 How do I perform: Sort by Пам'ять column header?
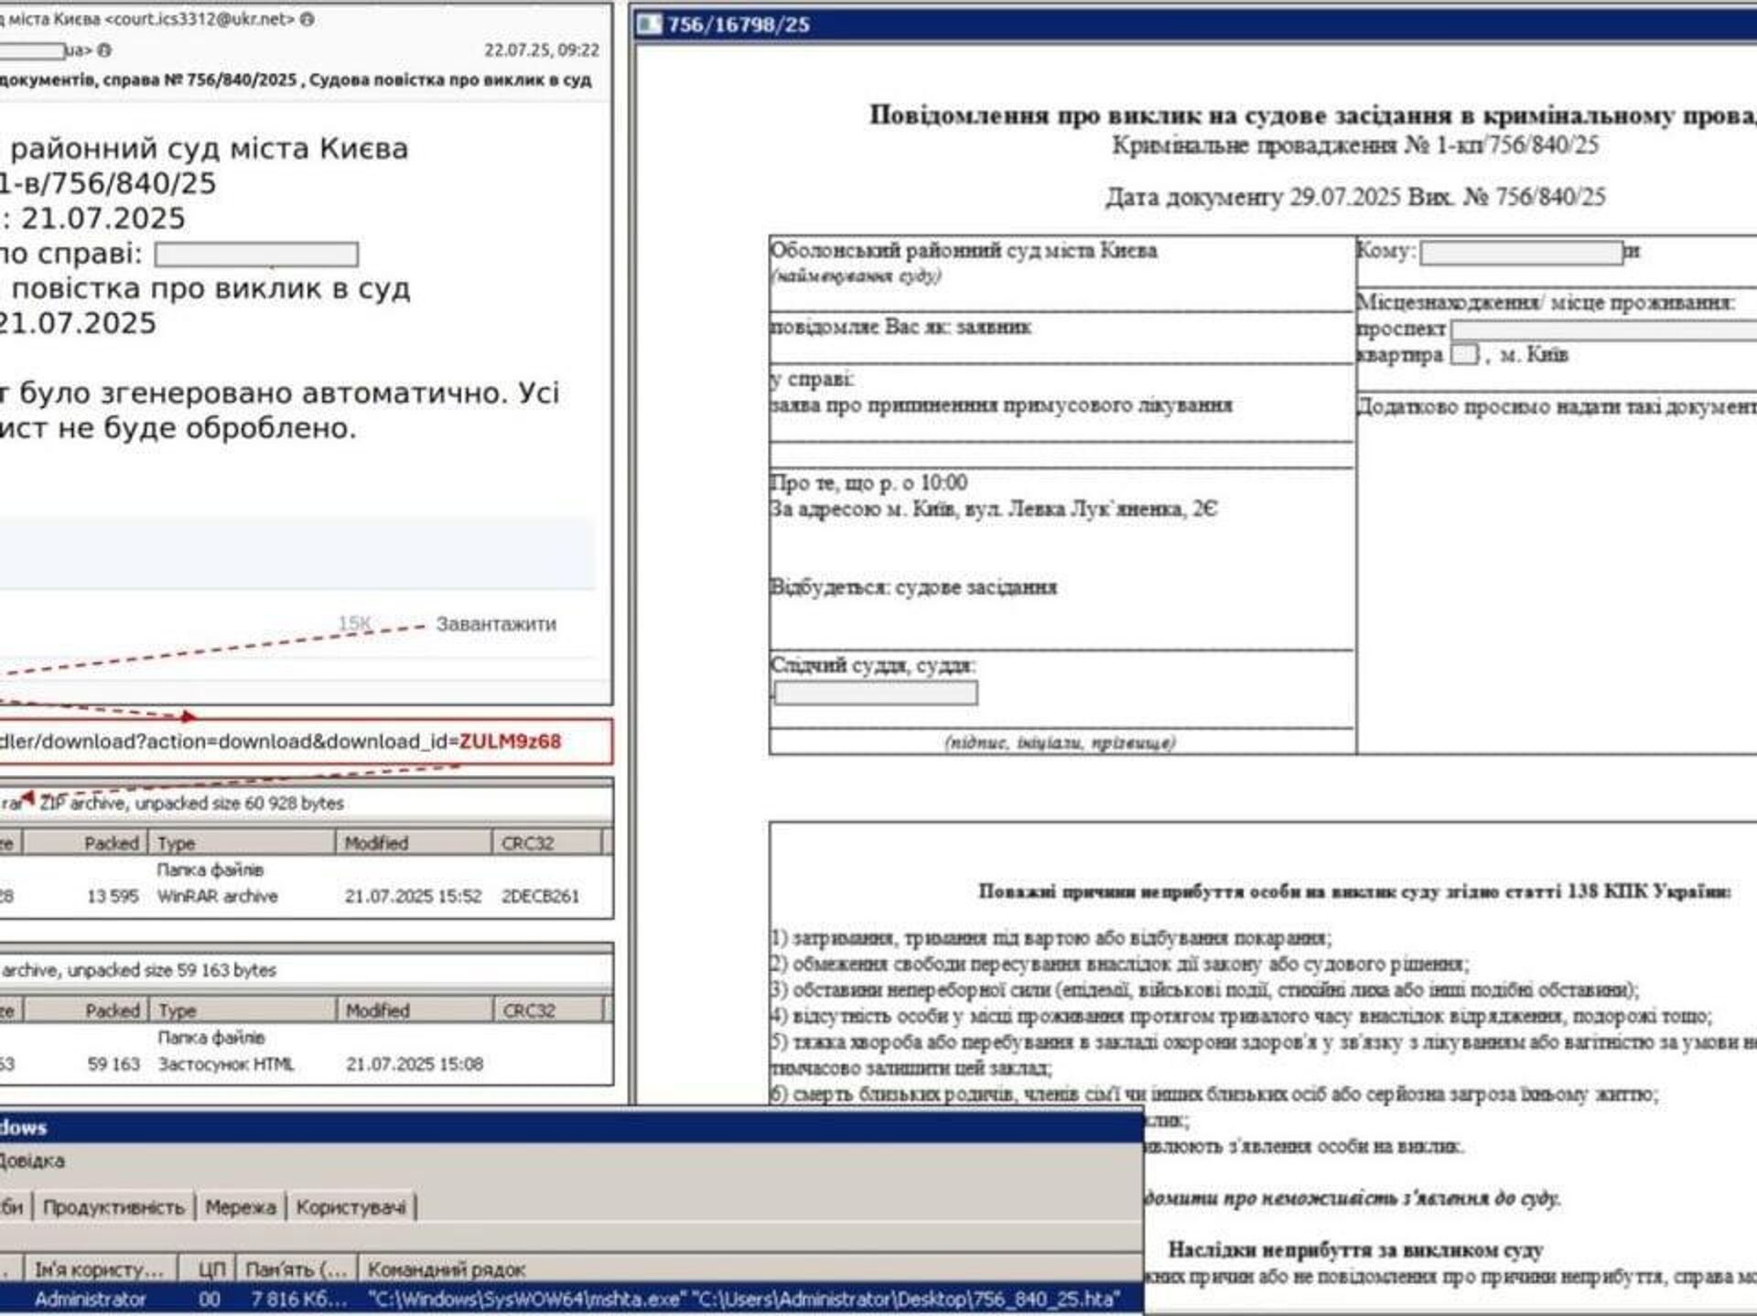(x=296, y=1269)
